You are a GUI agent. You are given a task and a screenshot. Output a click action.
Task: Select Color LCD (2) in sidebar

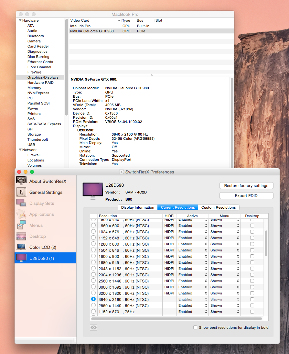click(x=45, y=247)
